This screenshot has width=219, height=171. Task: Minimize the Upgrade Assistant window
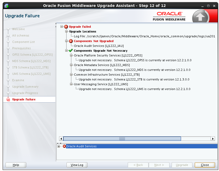point(203,6)
